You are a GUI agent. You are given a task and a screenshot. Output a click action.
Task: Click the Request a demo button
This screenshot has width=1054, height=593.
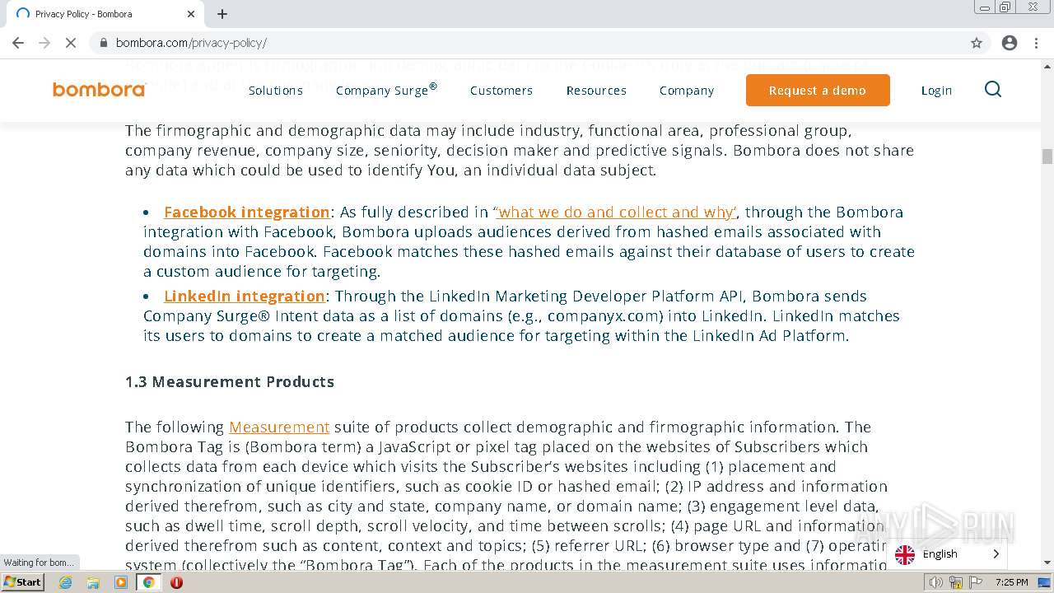817,91
